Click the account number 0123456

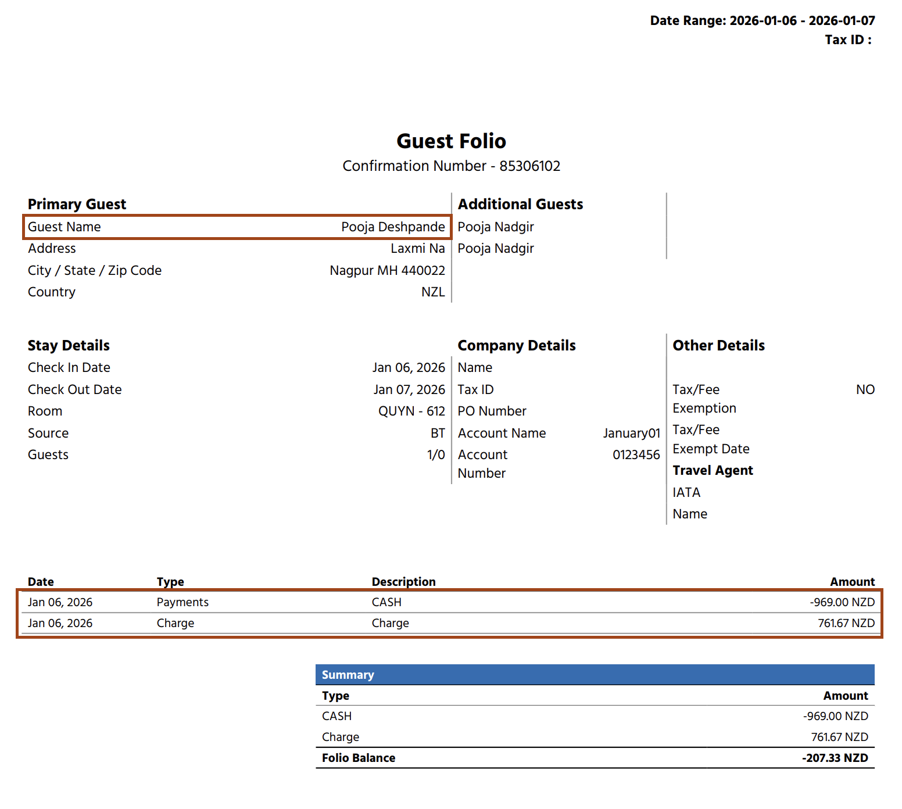pyautogui.click(x=636, y=454)
